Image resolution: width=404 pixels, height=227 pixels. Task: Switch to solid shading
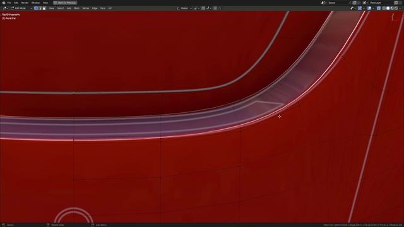click(388, 8)
